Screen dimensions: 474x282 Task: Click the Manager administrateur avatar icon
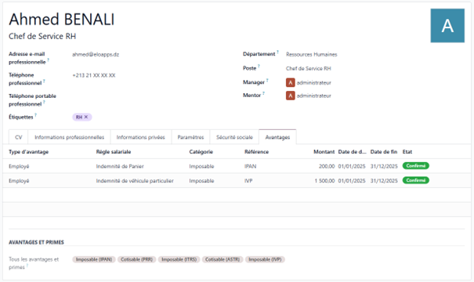(290, 82)
